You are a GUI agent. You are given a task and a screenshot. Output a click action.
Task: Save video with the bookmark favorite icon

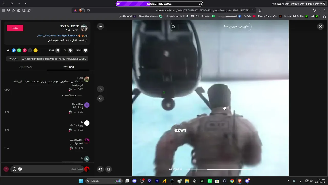coord(58,50)
